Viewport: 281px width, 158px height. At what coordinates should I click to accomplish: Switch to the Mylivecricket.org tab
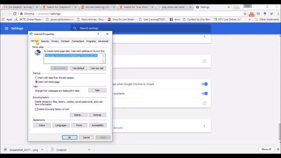pos(98,7)
